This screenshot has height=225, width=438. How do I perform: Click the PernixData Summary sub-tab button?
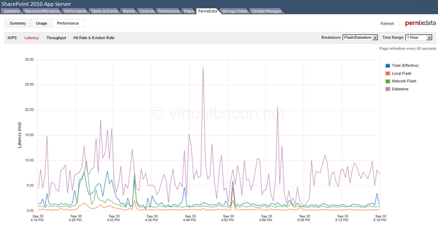[18, 23]
